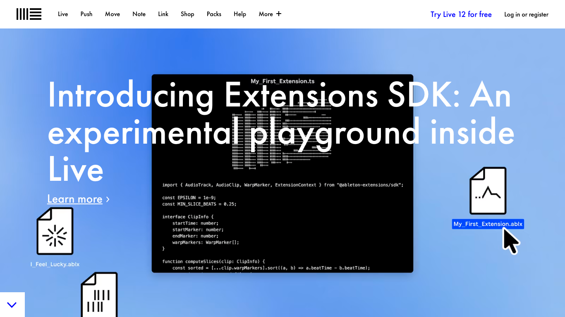Click the My_First_Extension.ablx label

[x=488, y=224]
